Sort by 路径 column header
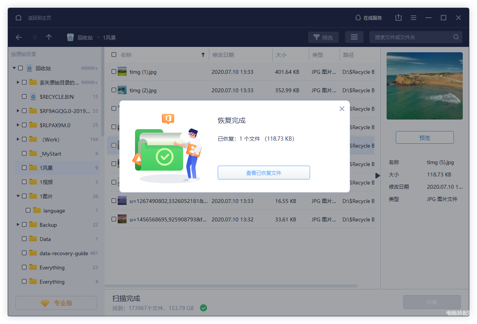 (349, 55)
